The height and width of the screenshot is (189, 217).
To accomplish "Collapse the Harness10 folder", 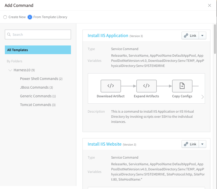I will (10, 70).
